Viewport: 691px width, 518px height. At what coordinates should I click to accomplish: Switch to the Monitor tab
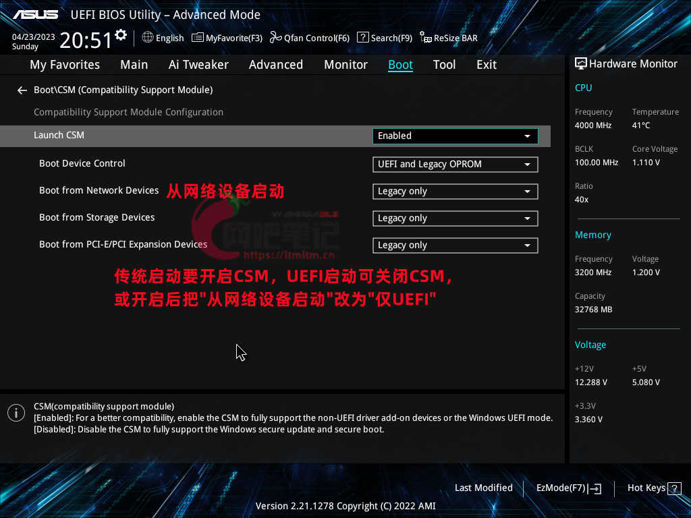(346, 65)
